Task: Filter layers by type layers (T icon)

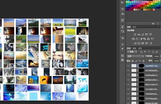Action: tap(149, 52)
